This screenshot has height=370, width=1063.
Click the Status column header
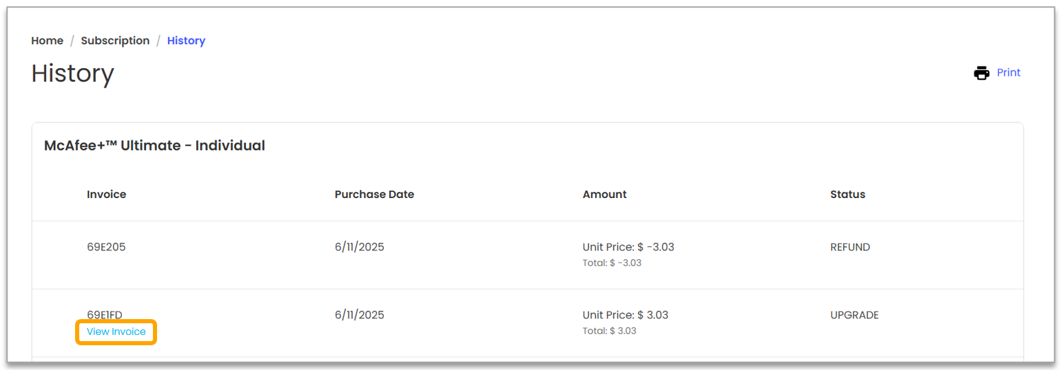pyautogui.click(x=847, y=194)
